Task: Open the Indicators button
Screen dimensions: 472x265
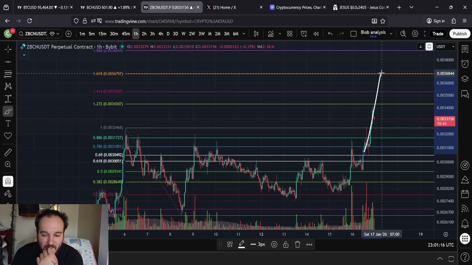Action: pyautogui.click(x=271, y=34)
